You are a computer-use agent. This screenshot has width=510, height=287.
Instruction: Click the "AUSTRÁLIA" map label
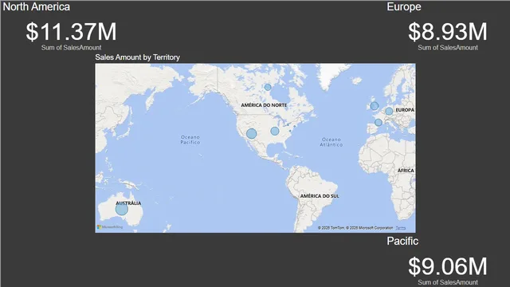coord(128,203)
